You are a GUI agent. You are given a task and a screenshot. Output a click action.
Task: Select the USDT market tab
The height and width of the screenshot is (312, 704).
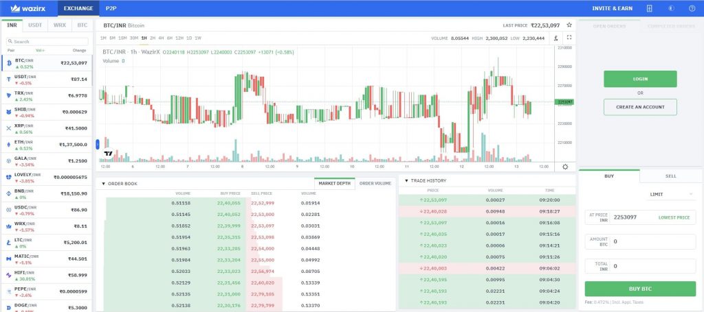(35, 25)
